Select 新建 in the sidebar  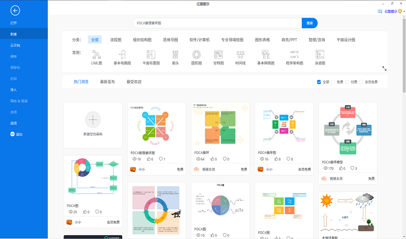click(24, 34)
